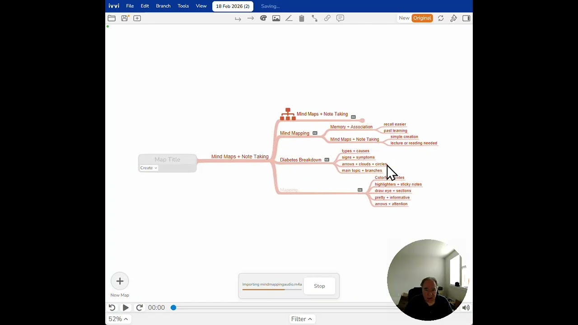Select sub-branch Mind Maps + Note Taking under Mind Mapping

354,139
